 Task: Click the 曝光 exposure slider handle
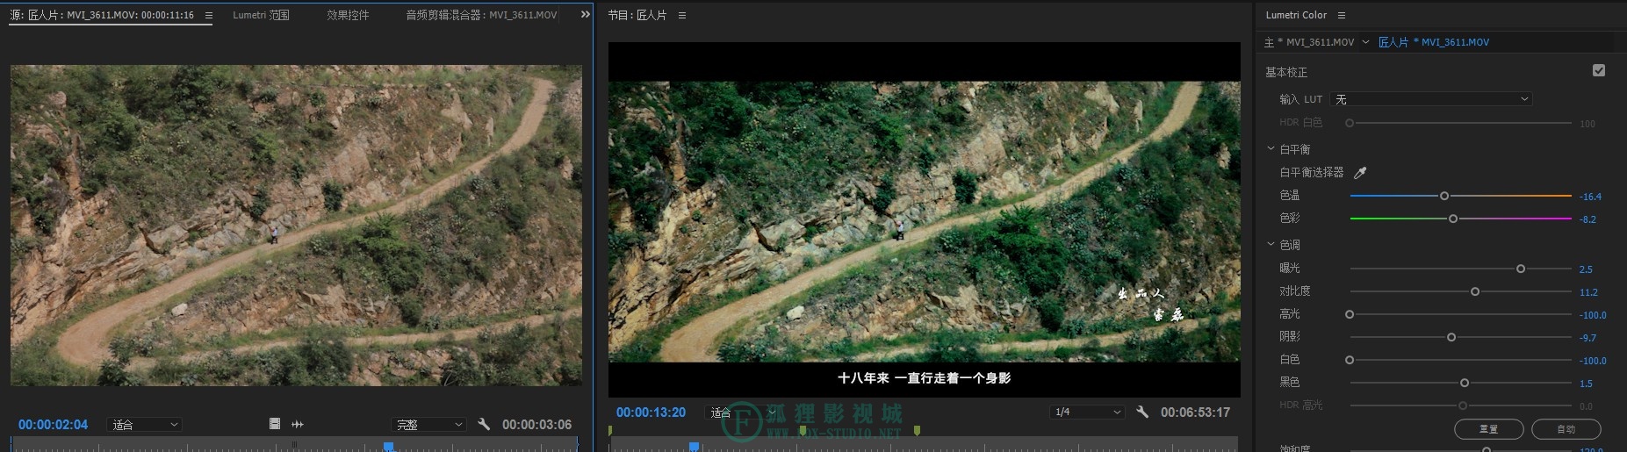(x=1521, y=269)
